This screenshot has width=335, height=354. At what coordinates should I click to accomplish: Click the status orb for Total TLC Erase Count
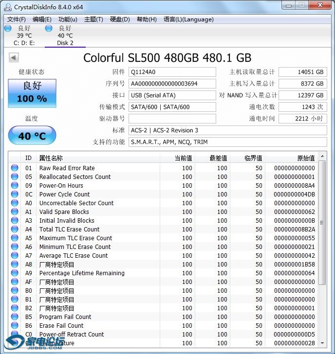click(x=15, y=229)
